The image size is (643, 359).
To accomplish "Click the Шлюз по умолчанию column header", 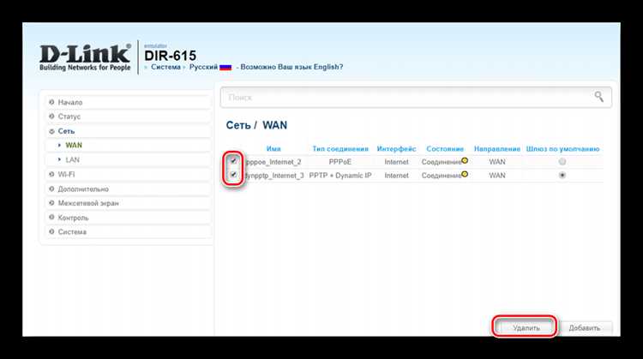I will [x=562, y=149].
